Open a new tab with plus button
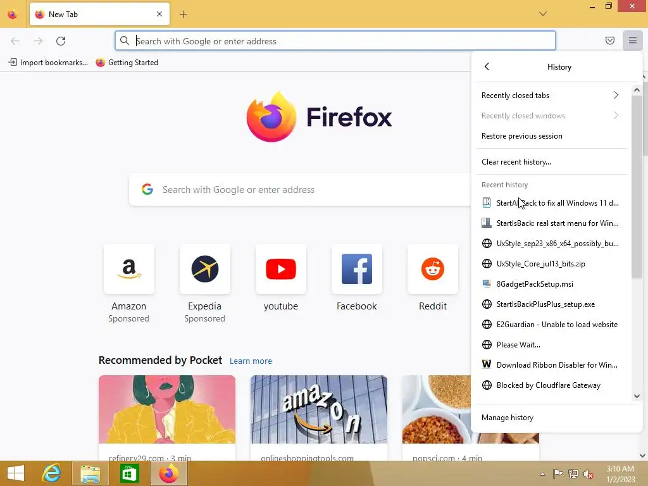 click(x=183, y=15)
